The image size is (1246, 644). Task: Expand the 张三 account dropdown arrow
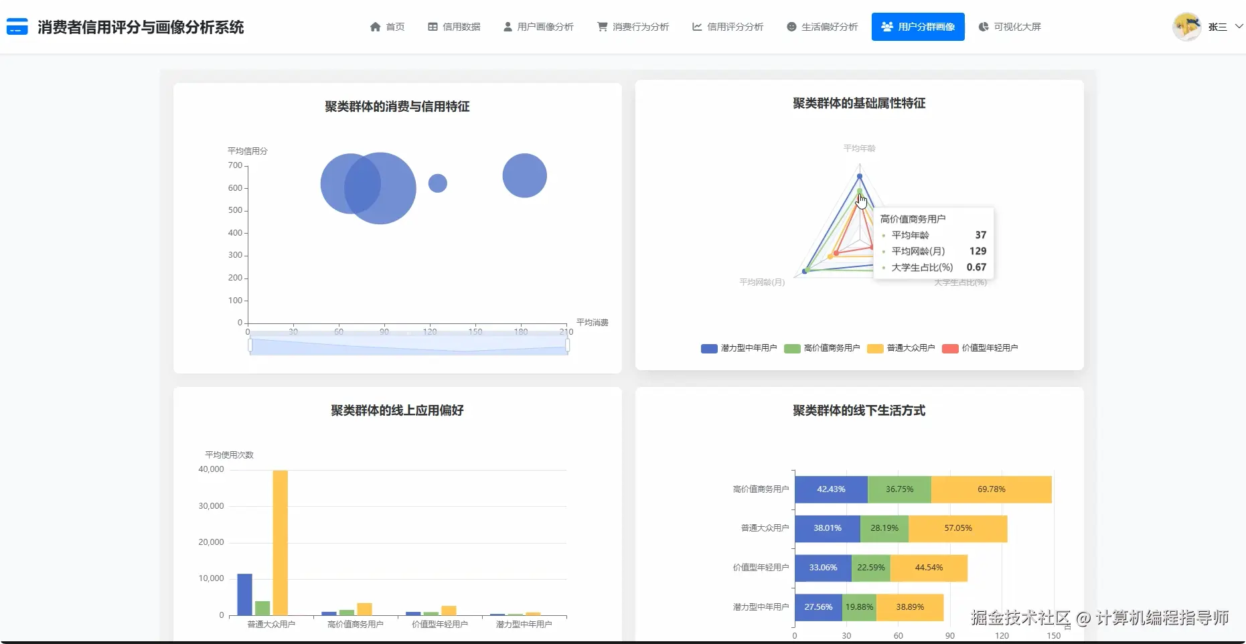tap(1239, 27)
